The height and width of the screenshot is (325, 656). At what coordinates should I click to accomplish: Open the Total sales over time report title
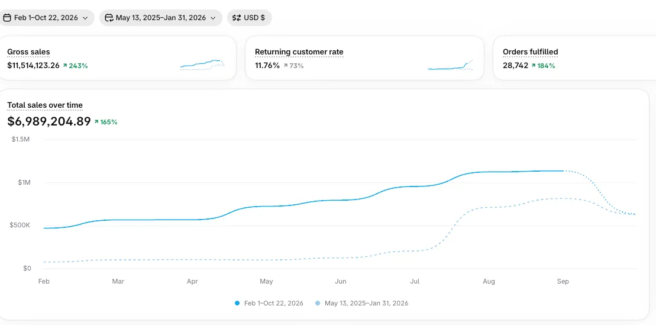[x=45, y=105]
